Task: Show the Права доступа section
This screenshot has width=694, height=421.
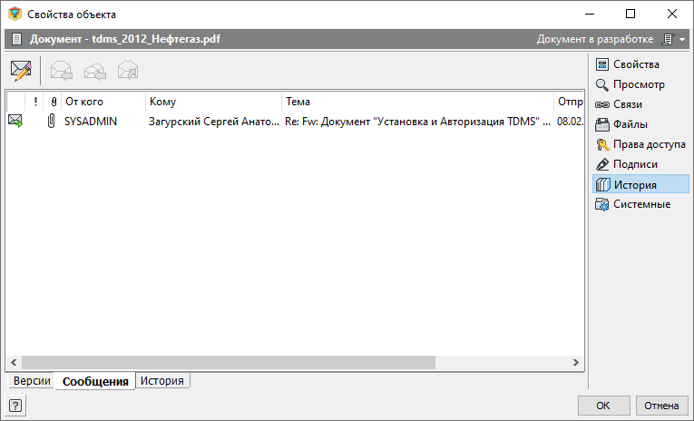Action: 649,144
